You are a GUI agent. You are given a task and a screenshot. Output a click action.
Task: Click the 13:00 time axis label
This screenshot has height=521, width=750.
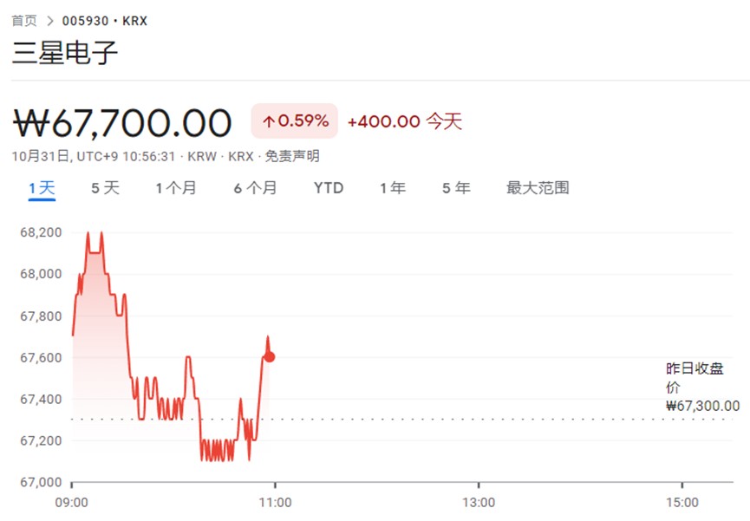(x=478, y=502)
